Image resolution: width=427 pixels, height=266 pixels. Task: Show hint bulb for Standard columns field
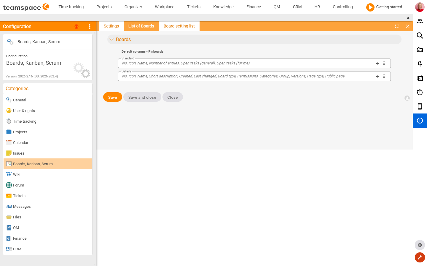click(384, 63)
